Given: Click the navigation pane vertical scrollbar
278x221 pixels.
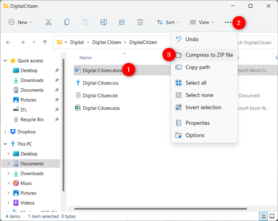Looking at the screenshot, I should (x=63, y=125).
